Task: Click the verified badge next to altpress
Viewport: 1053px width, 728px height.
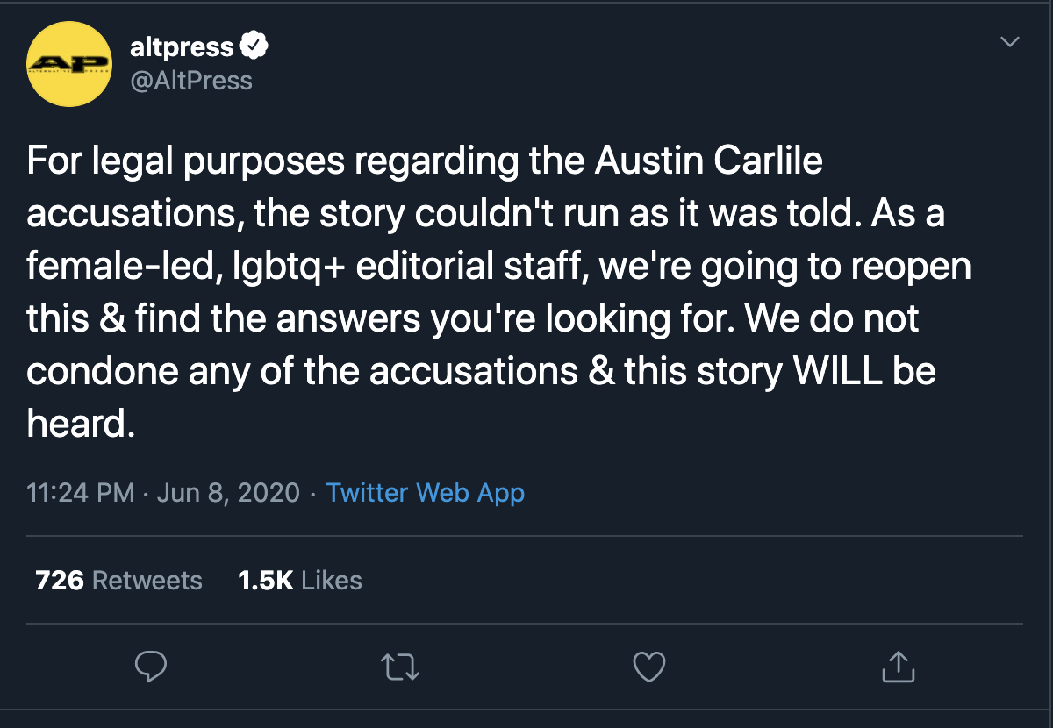Action: pyautogui.click(x=254, y=46)
